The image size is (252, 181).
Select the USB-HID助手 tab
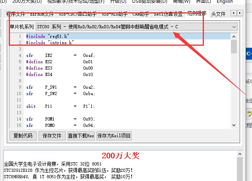click(x=114, y=14)
